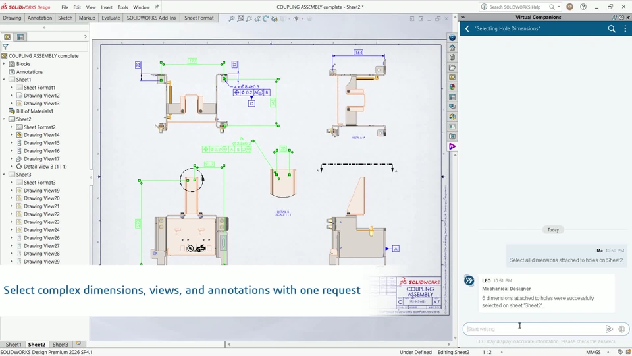Image resolution: width=632 pixels, height=356 pixels.
Task: Open the user profile avatar
Action: pos(569,7)
